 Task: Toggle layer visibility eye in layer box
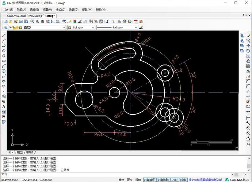click(10, 27)
